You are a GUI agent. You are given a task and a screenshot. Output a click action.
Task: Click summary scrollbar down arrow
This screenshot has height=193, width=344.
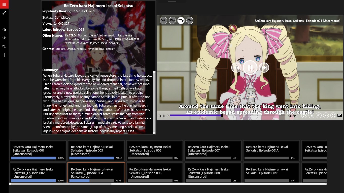tap(154, 133)
